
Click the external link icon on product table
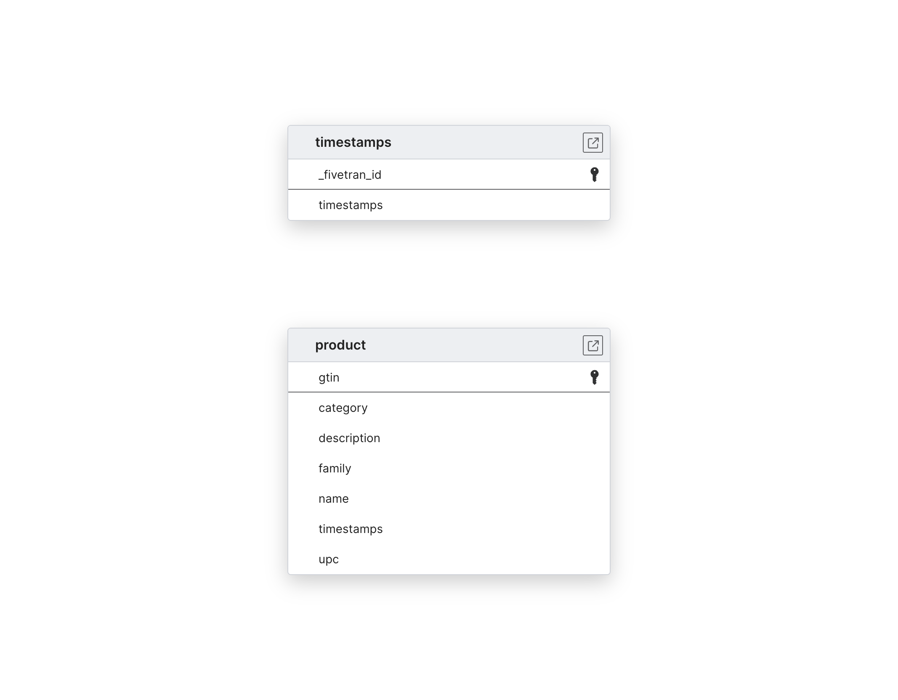click(x=592, y=345)
